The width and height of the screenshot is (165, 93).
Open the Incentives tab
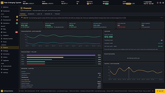click(48, 14)
